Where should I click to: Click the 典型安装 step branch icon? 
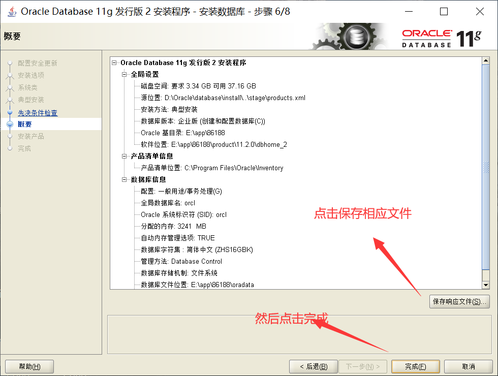point(10,100)
